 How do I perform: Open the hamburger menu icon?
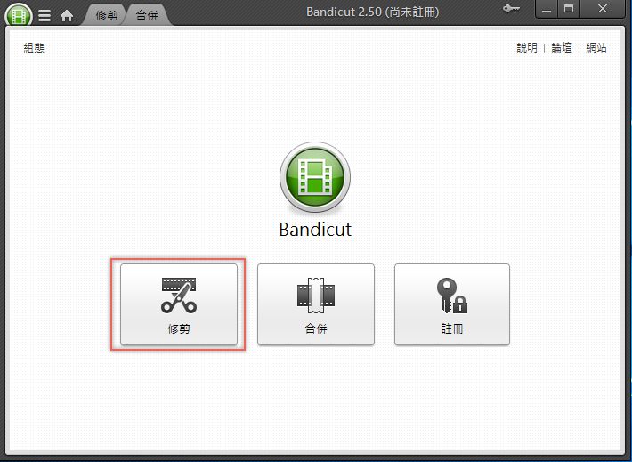pos(45,16)
